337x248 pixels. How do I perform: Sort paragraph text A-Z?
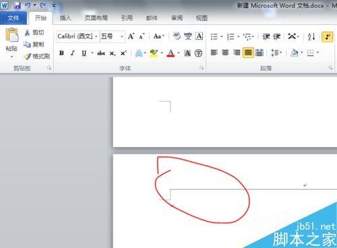(x=311, y=36)
